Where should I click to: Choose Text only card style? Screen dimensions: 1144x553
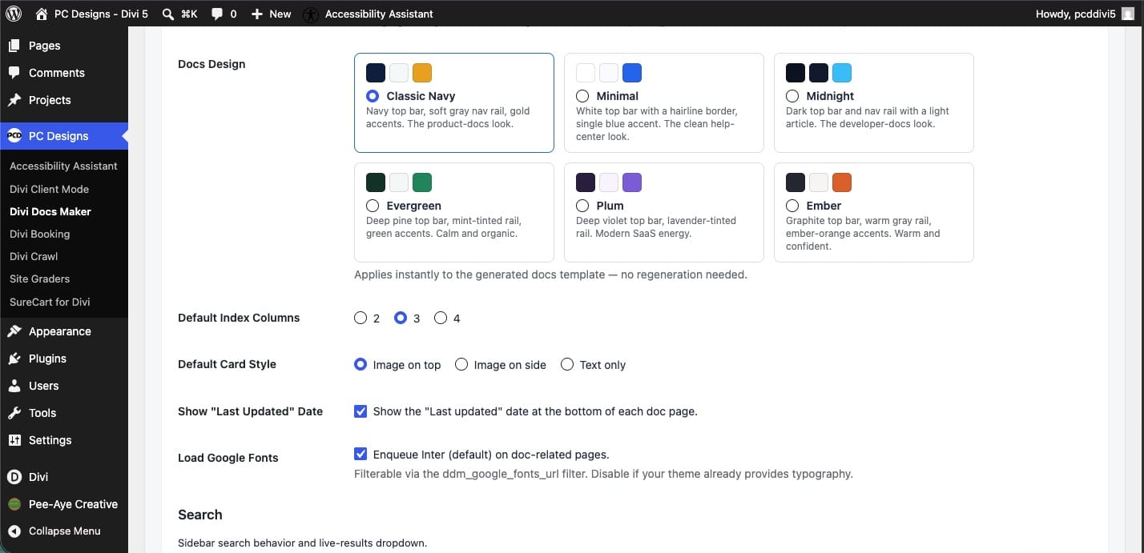tap(567, 364)
